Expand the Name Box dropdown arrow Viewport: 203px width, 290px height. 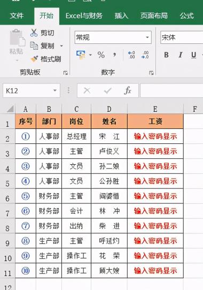55,90
